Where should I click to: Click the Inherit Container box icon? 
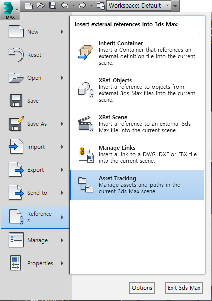tap(86, 53)
